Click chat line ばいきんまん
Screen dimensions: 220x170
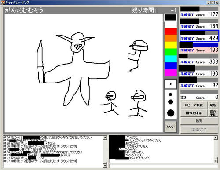135,152
